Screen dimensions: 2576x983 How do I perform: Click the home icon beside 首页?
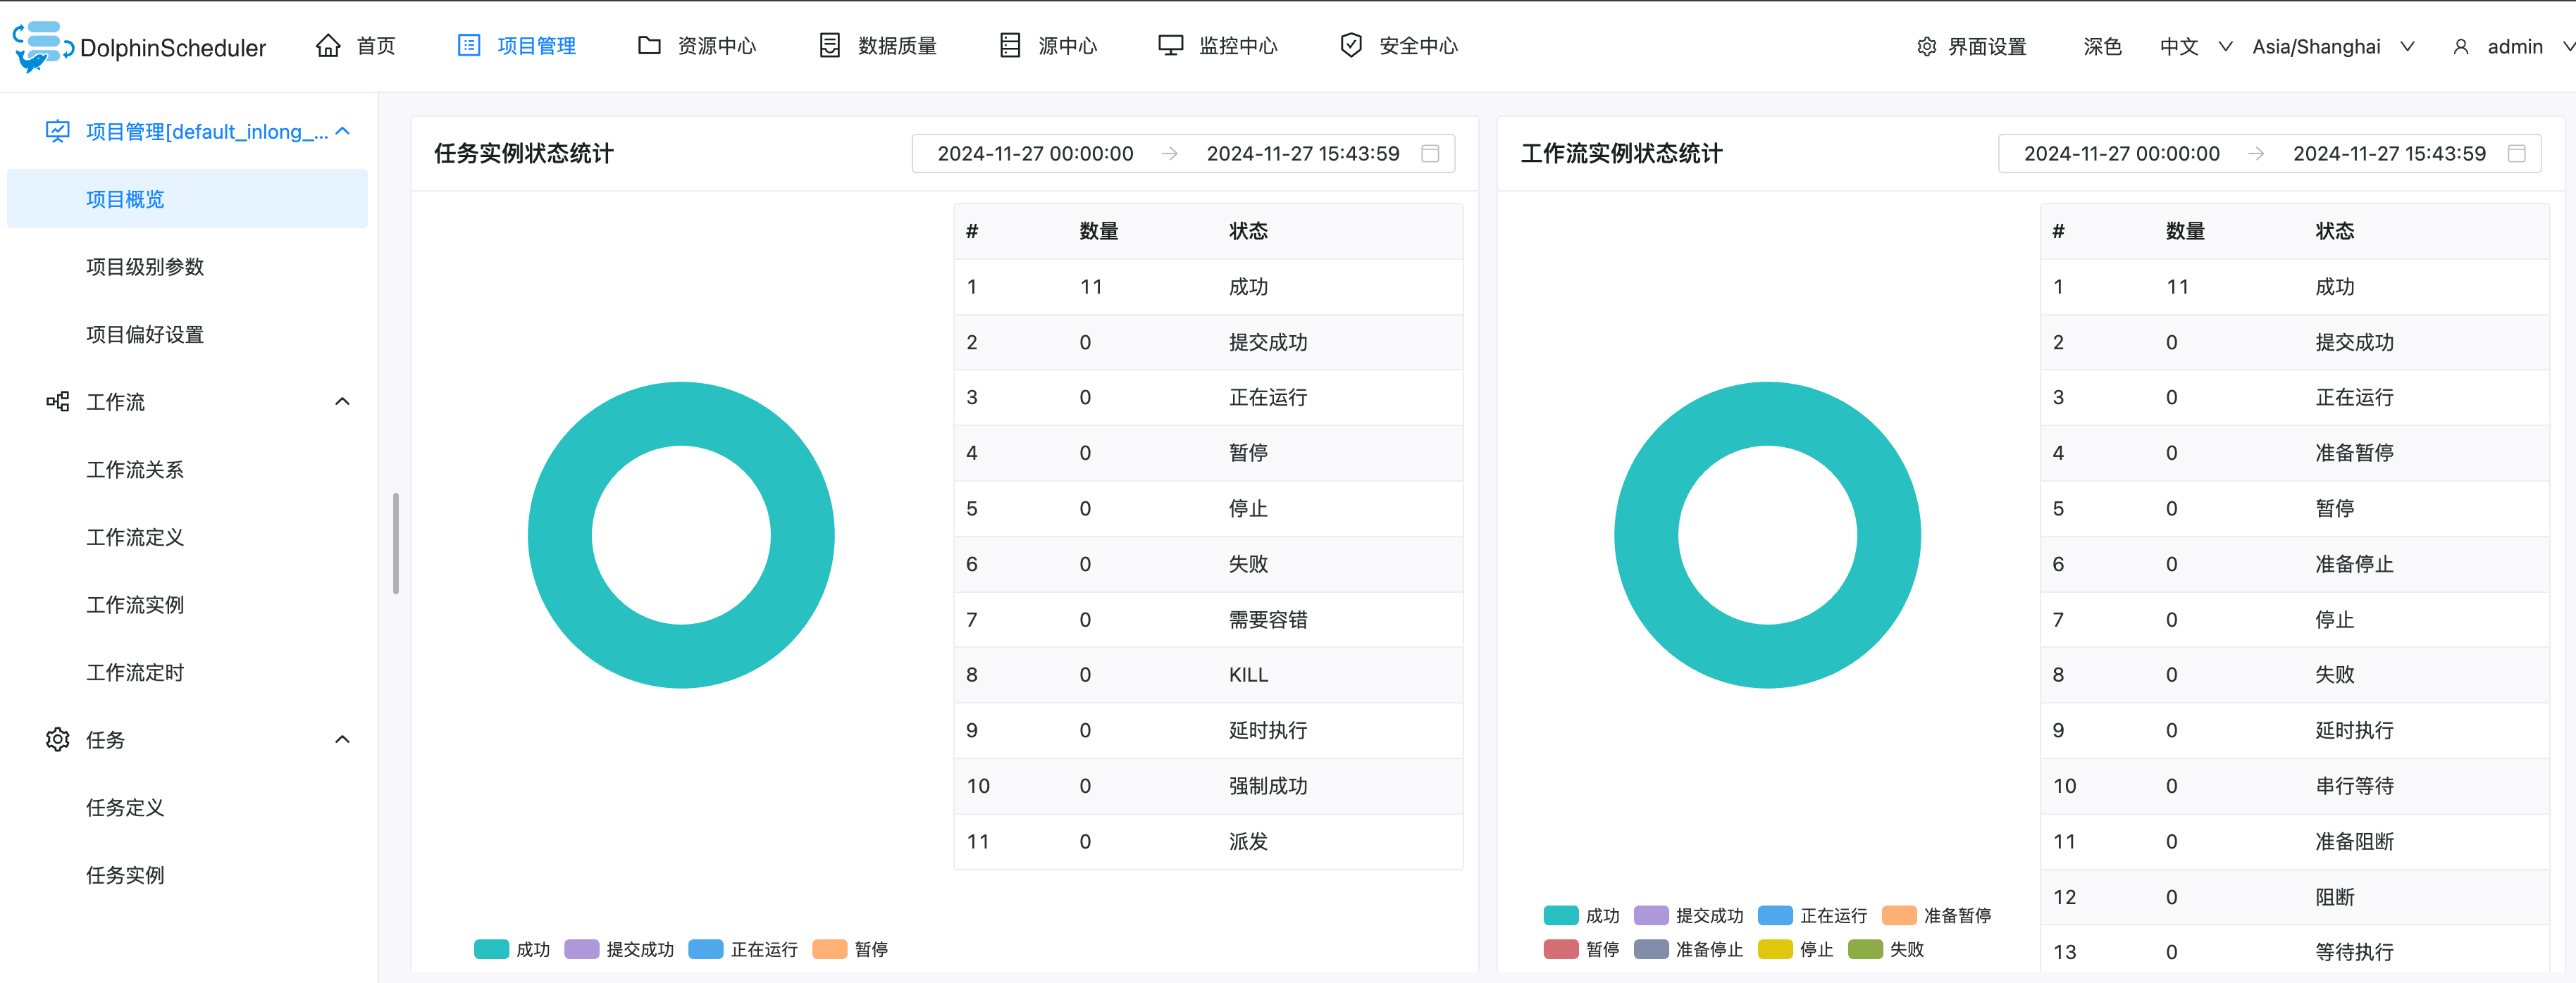click(328, 46)
